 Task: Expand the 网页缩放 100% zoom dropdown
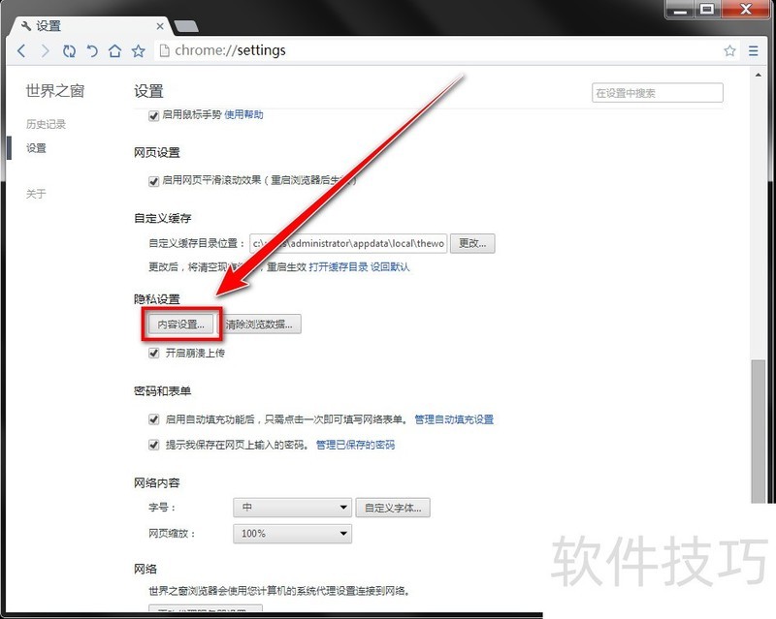point(292,534)
